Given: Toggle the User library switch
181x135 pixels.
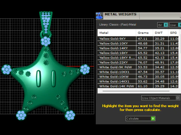Looking at the screenshot, I should pyautogui.click(x=179, y=25).
